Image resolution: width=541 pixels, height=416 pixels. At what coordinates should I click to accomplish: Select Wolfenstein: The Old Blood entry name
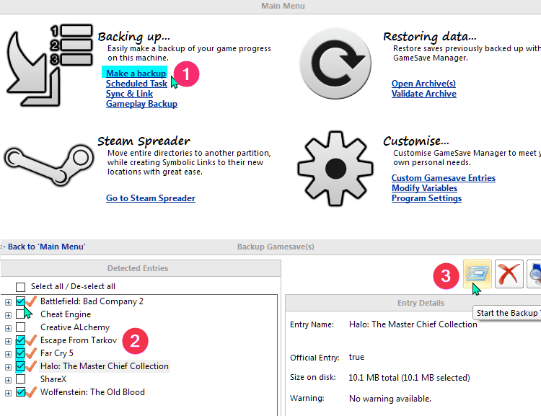click(x=92, y=392)
